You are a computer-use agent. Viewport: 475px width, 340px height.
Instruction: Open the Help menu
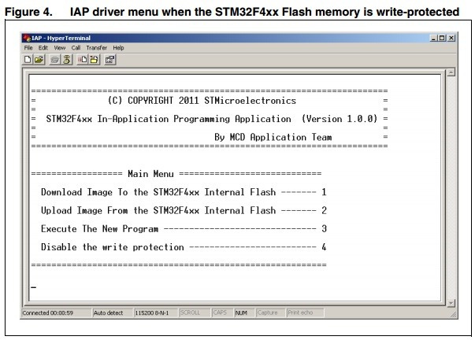point(118,48)
